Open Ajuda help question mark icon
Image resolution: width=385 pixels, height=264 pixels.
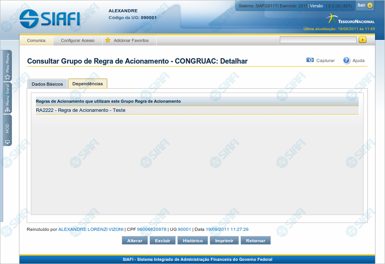pos(346,60)
